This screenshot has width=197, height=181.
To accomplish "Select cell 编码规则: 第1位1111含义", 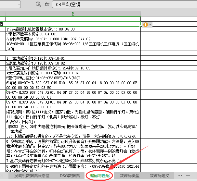I will coord(73,114).
